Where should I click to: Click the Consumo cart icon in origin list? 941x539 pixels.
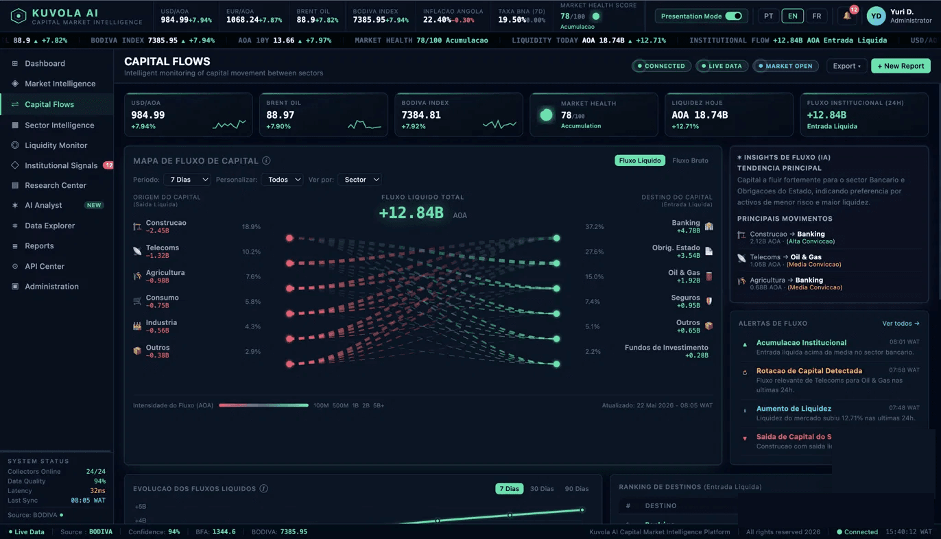137,301
